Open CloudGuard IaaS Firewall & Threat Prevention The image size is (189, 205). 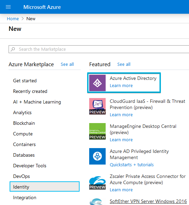[x=147, y=104]
